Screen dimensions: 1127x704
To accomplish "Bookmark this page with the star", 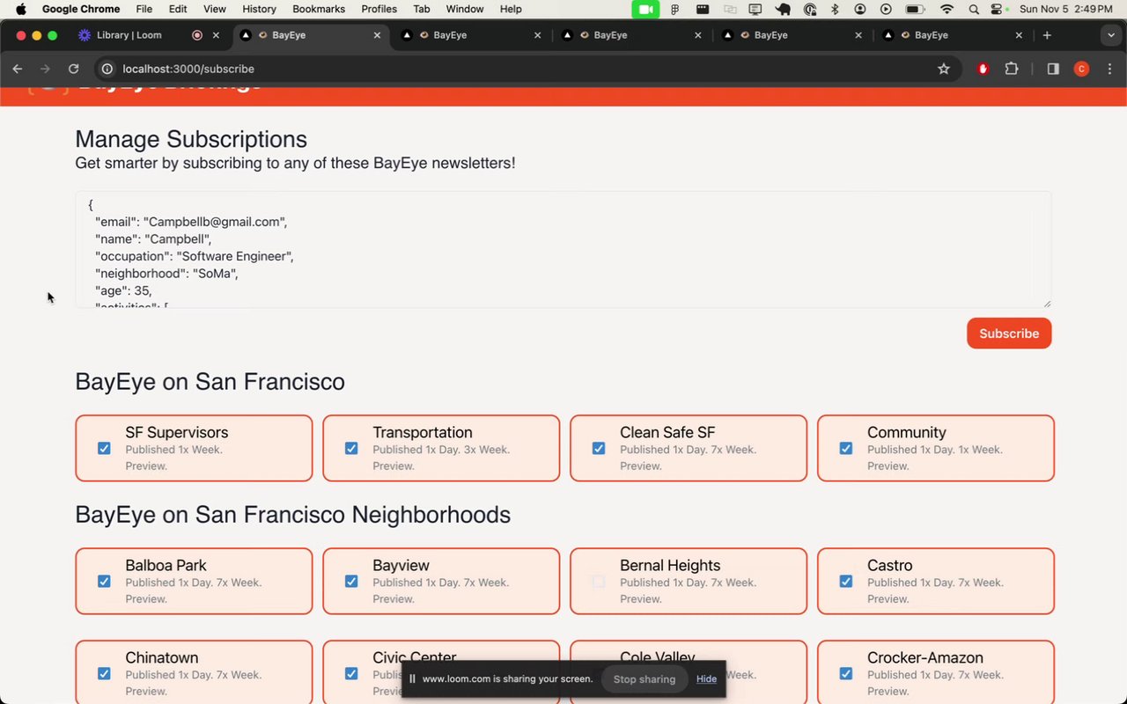I will point(944,69).
